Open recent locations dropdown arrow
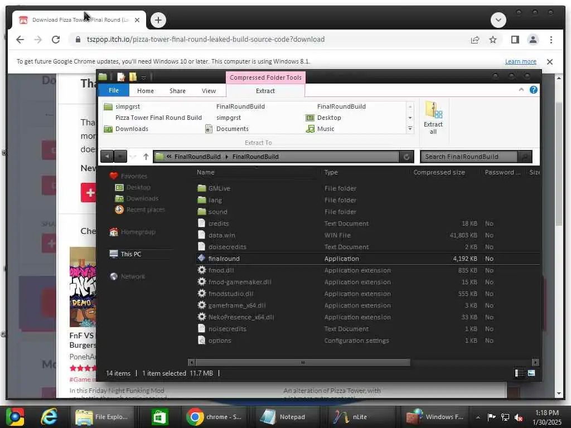 [133, 157]
